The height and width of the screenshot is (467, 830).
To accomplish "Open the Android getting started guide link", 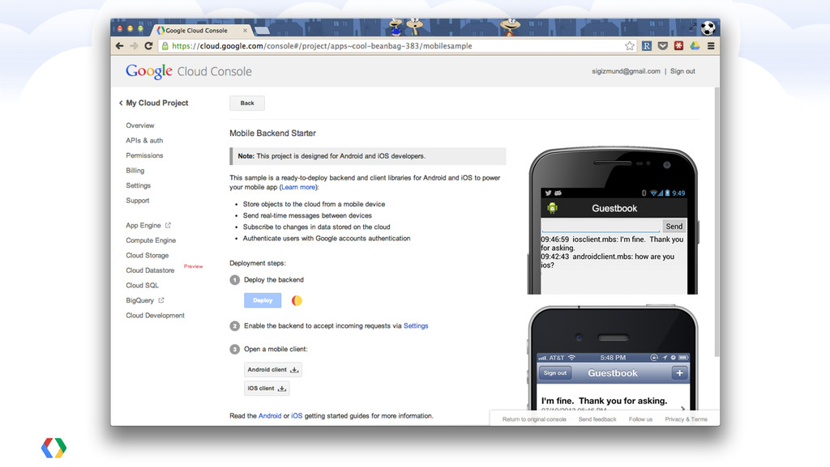I will point(269,416).
